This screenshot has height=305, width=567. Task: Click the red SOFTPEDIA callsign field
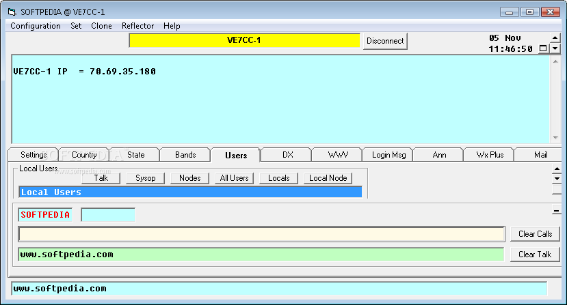[45, 215]
